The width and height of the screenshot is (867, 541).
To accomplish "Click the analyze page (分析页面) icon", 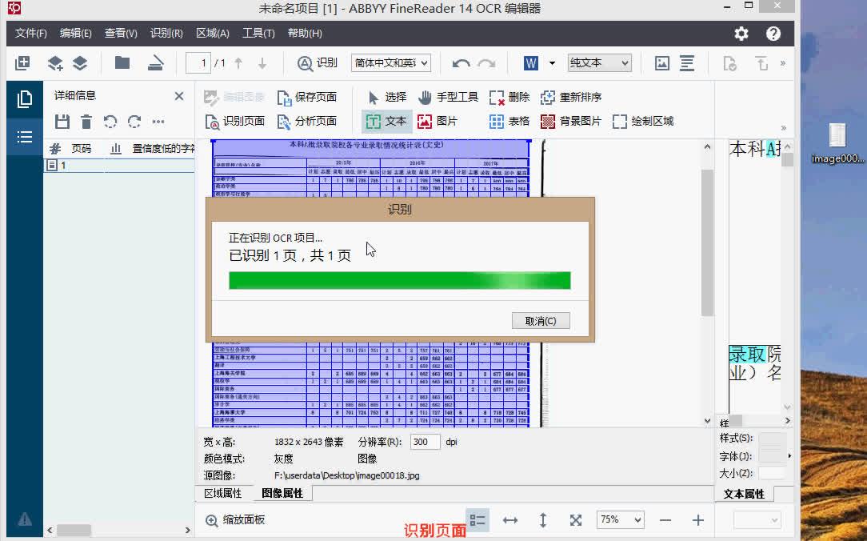I will pos(284,121).
